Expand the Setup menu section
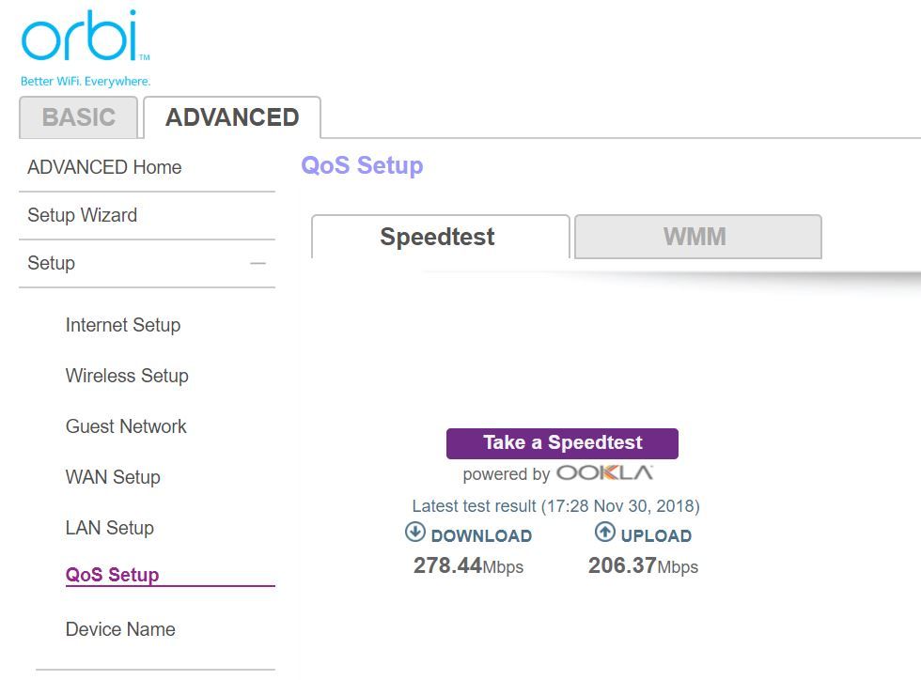Screen dimensions: 921x680 [52, 263]
